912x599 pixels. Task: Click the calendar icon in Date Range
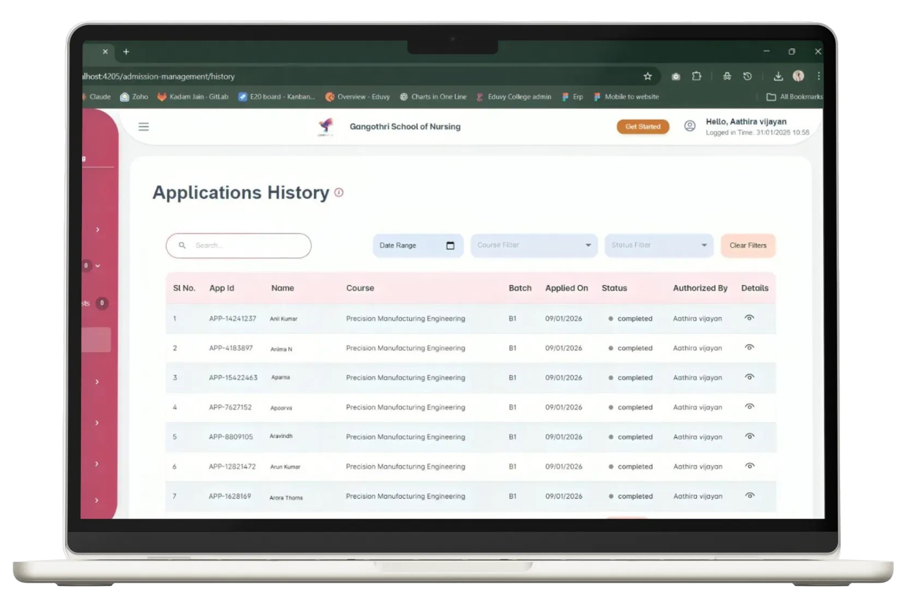pos(450,245)
